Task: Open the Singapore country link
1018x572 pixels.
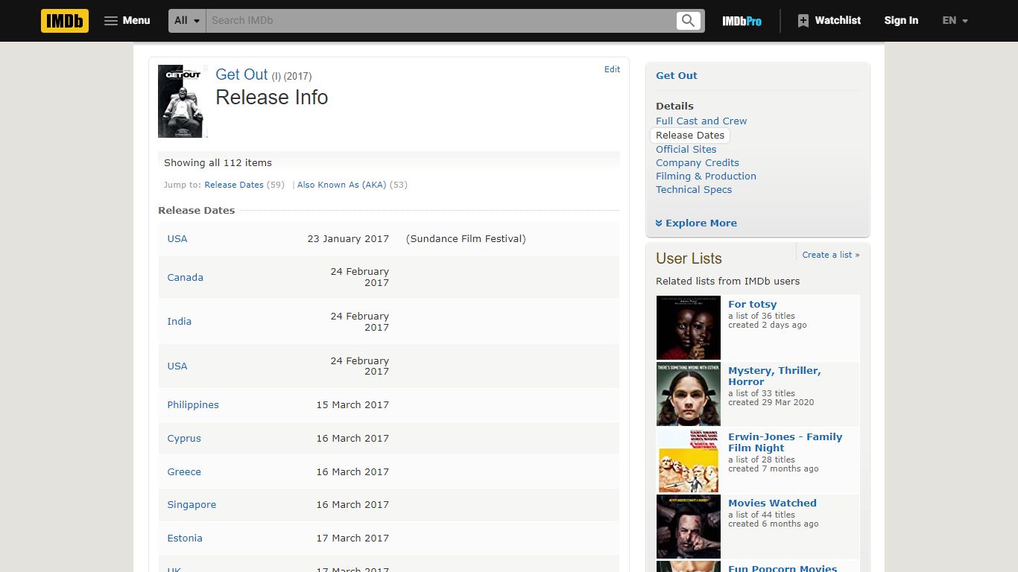Action: (192, 505)
